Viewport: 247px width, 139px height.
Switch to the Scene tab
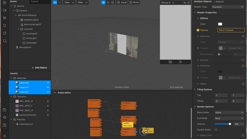pyautogui.click(x=14, y=1)
